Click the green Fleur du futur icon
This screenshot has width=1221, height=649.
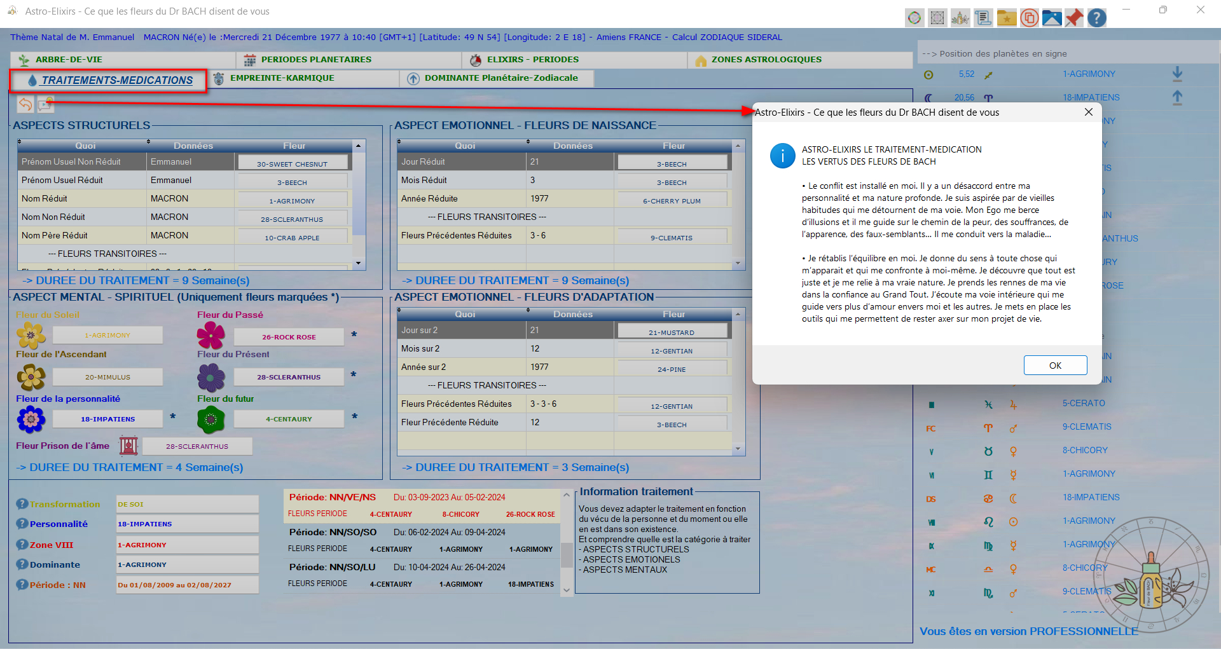211,420
